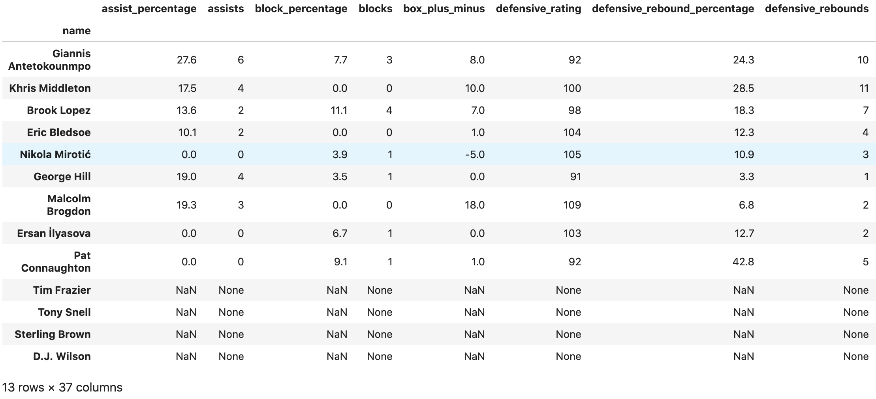Select Eric Bledsoe's defensive_rebound_percentage value 12.3
Image resolution: width=876 pixels, height=399 pixels.
(744, 132)
